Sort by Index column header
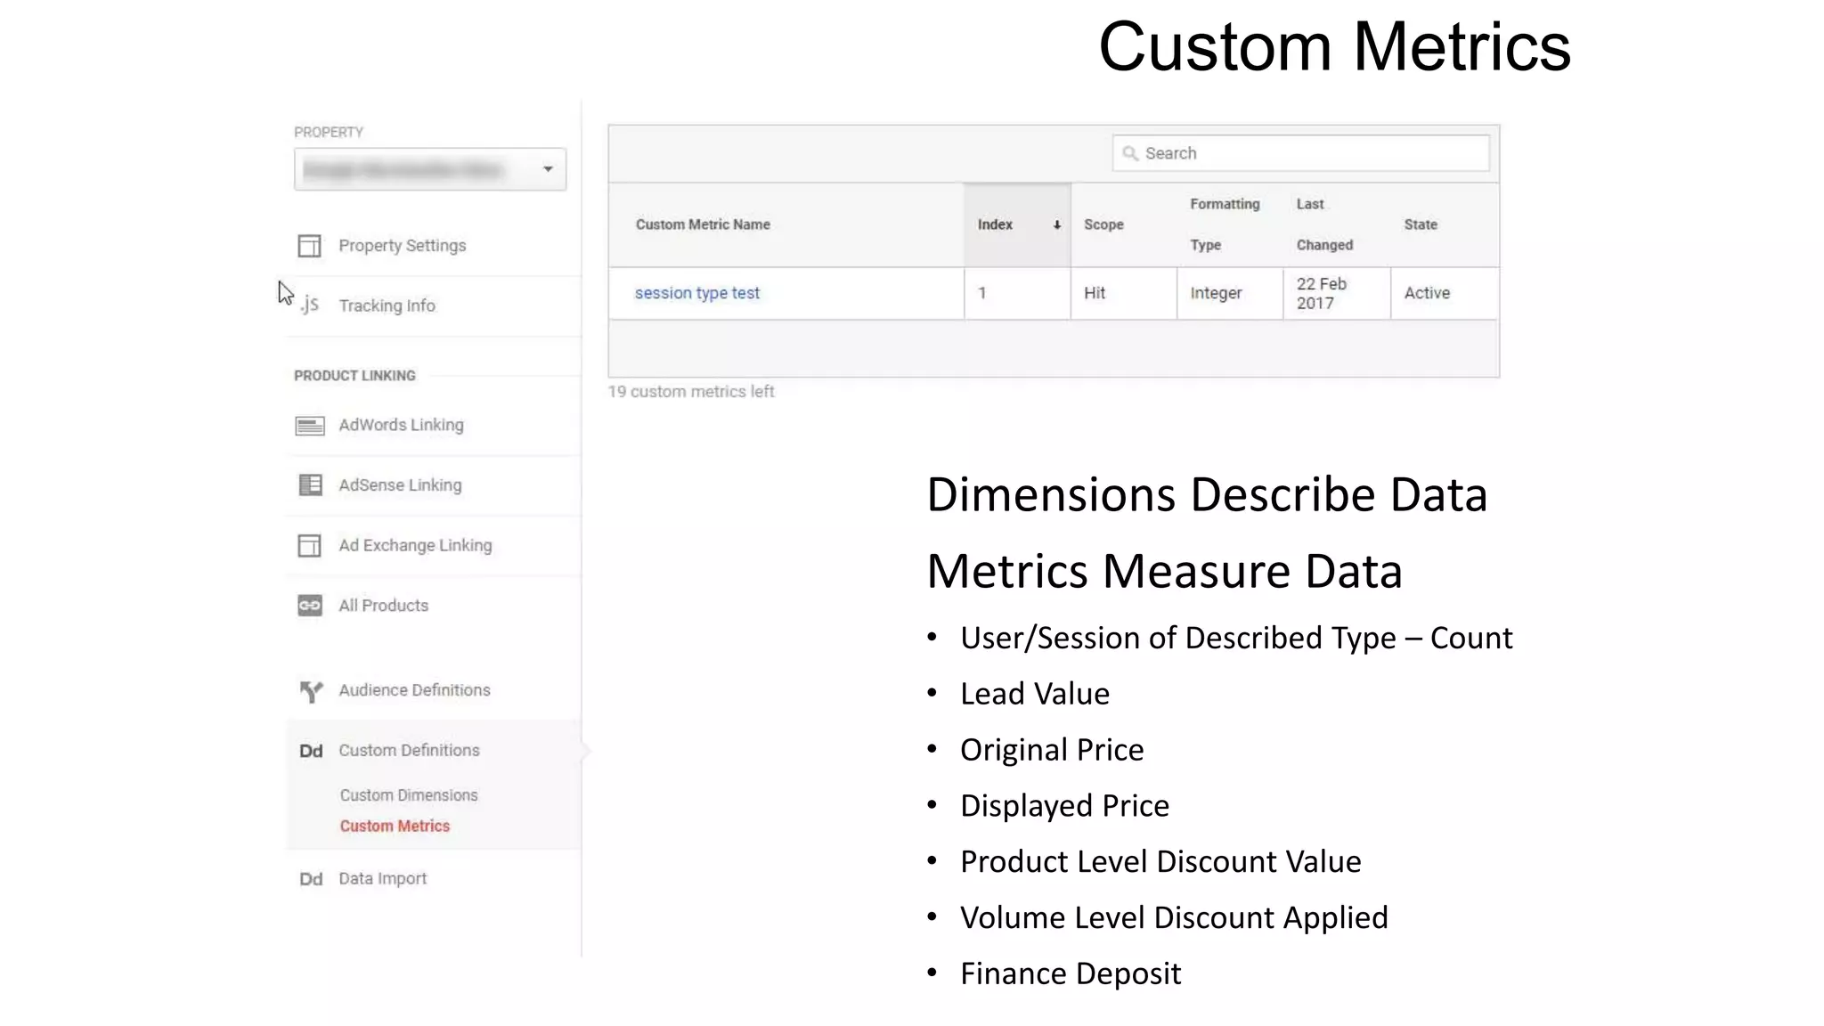Image resolution: width=1824 pixels, height=1026 pixels. tap(1017, 224)
